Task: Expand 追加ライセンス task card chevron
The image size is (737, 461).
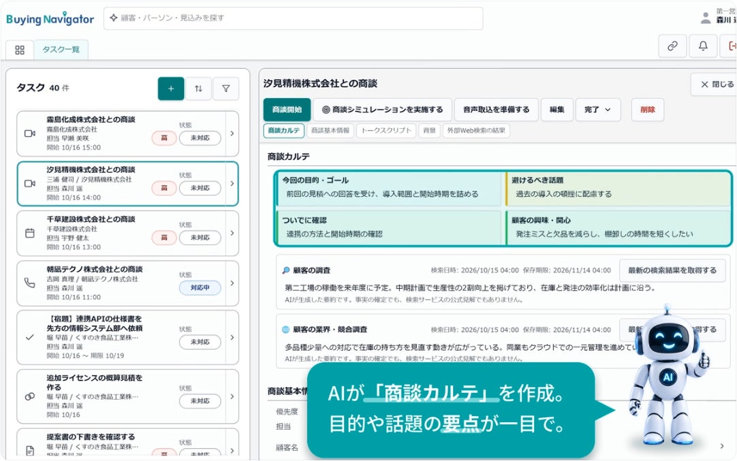Action: pos(232,396)
